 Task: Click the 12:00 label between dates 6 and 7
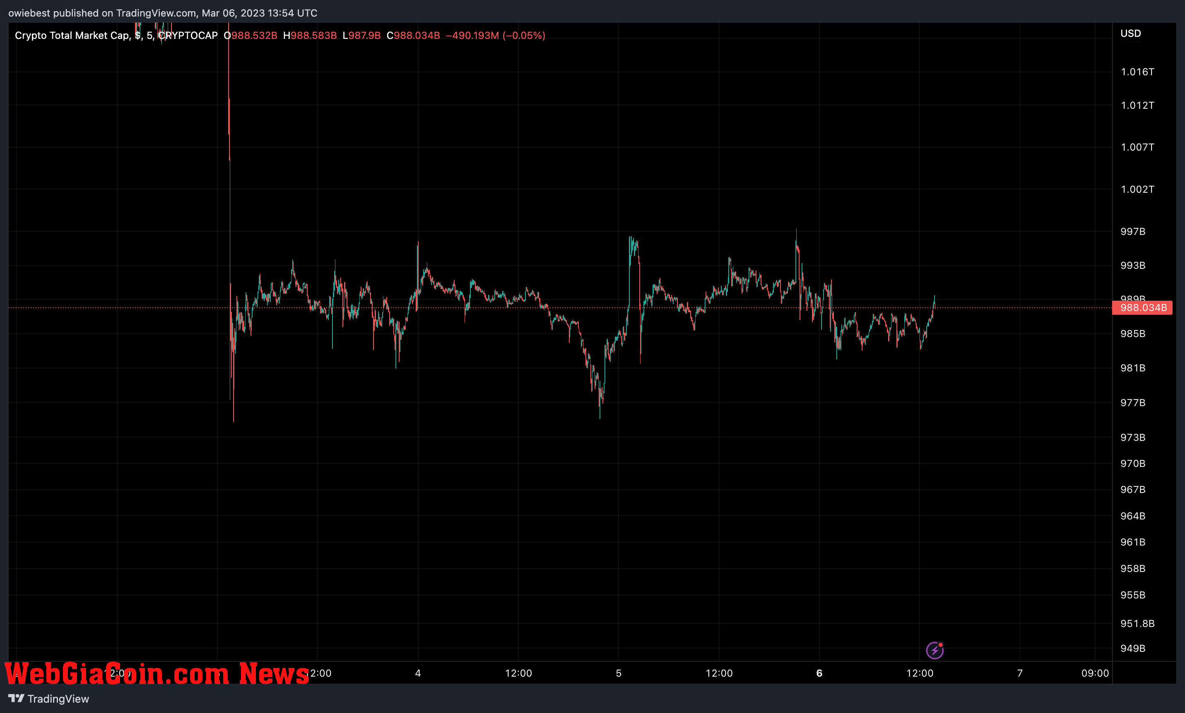(920, 673)
